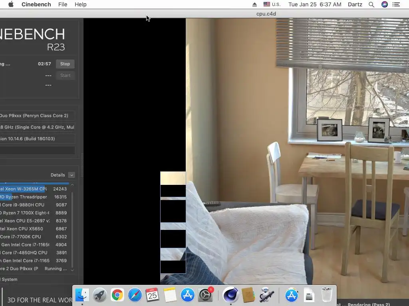Click the Dartz user menu
The width and height of the screenshot is (409, 306).
[x=355, y=4]
